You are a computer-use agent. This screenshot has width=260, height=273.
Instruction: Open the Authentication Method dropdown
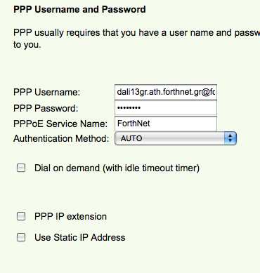176,138
